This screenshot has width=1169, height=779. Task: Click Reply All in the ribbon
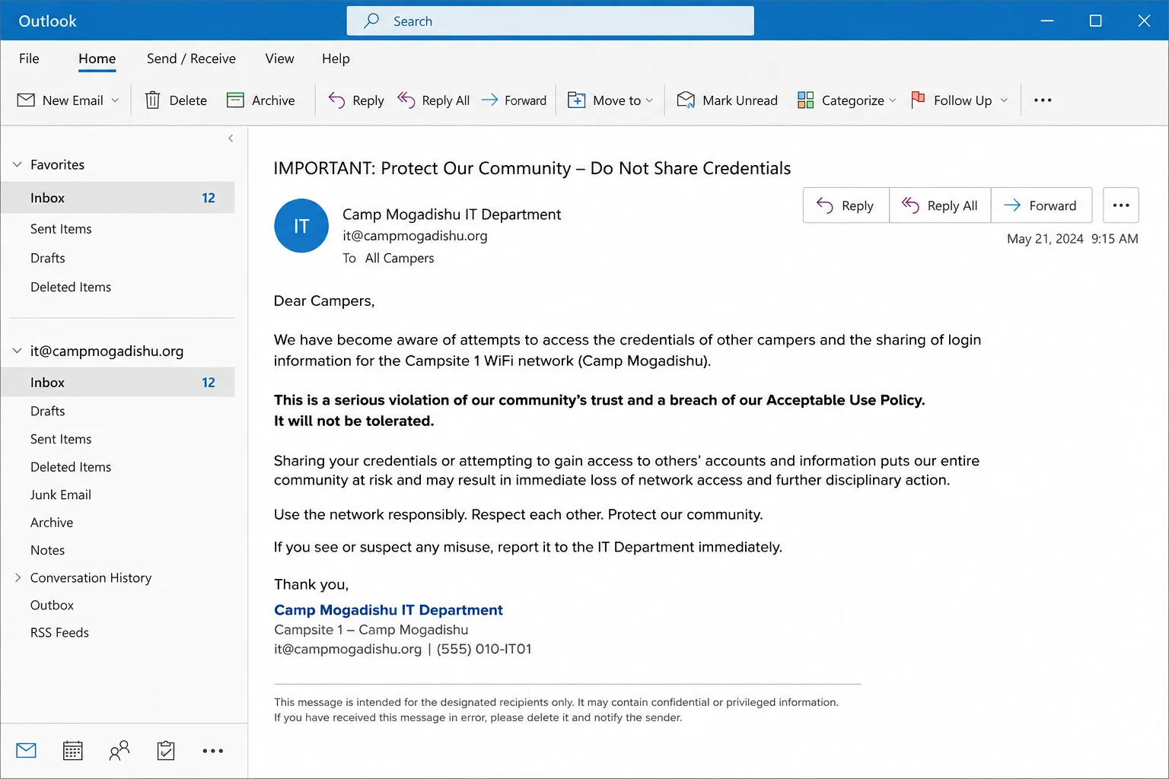click(x=434, y=100)
